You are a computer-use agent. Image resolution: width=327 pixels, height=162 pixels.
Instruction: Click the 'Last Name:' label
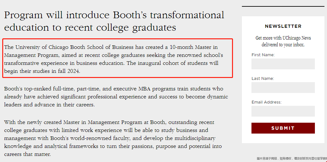[263, 79]
